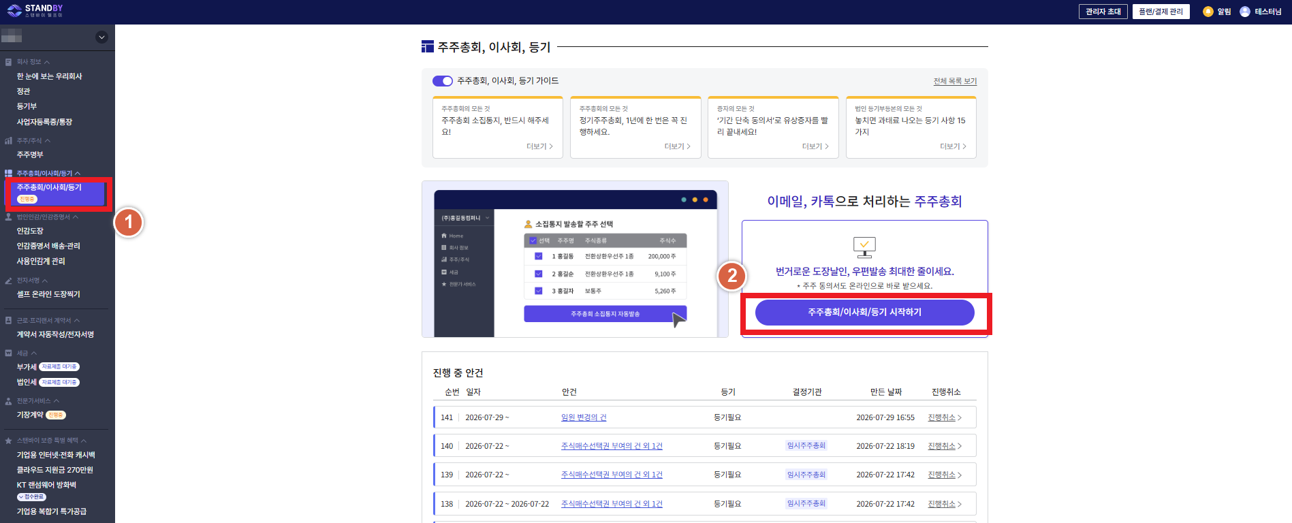Click the 만든 날짜 column header
Image resolution: width=1292 pixels, height=523 pixels.
(886, 392)
